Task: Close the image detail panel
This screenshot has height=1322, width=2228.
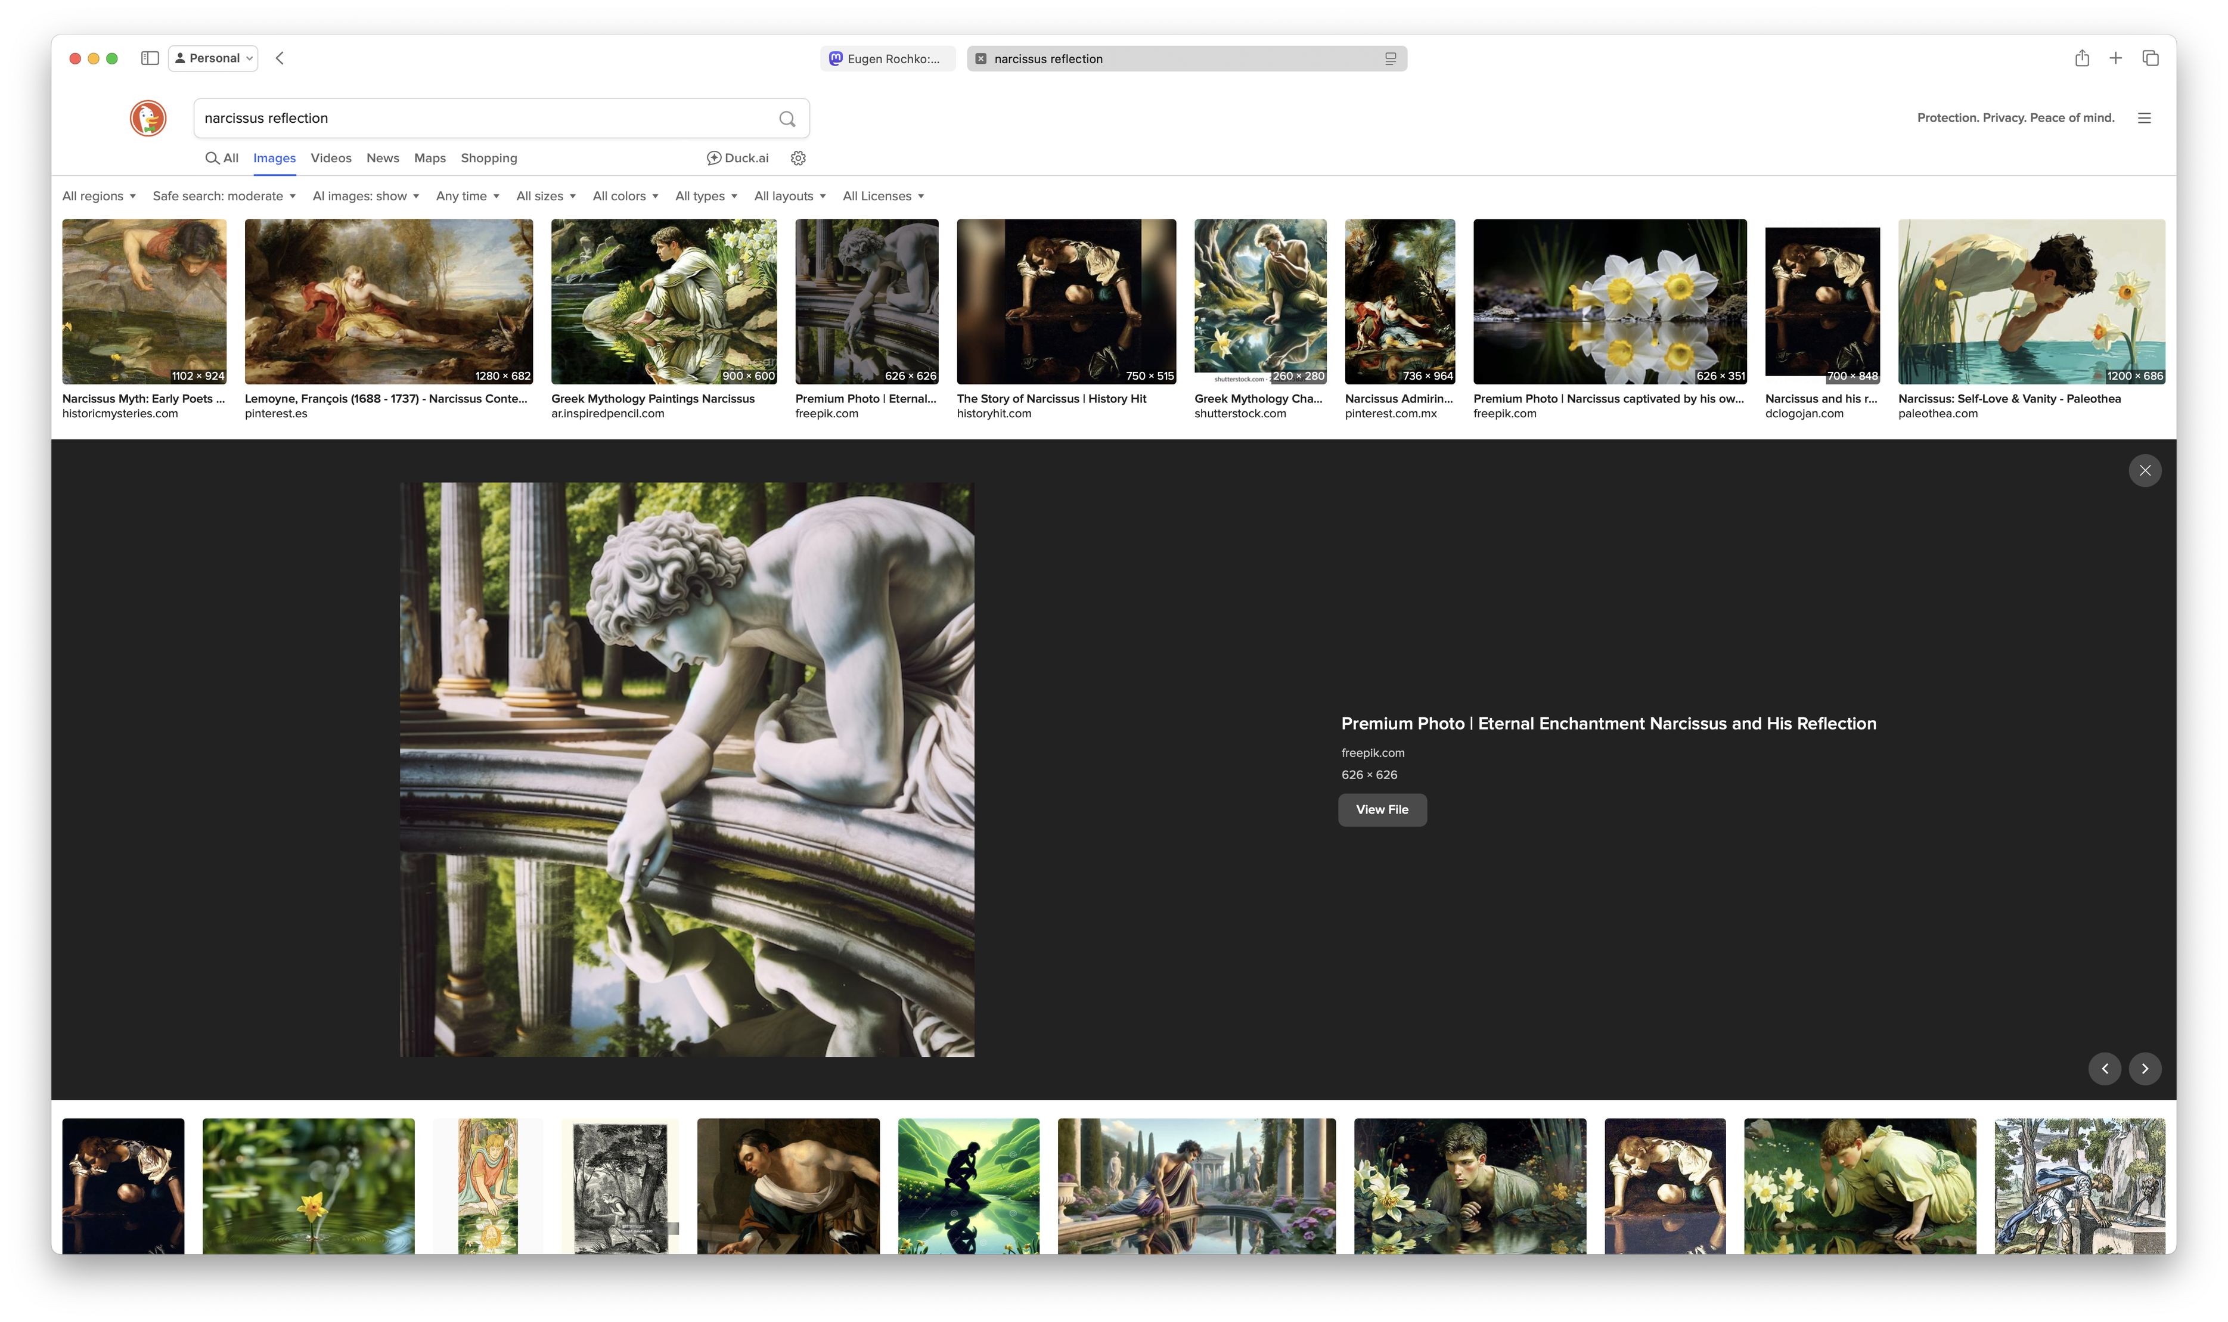Action: point(2145,470)
